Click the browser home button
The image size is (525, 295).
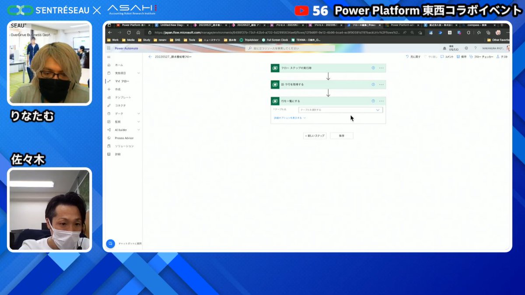coord(138,32)
